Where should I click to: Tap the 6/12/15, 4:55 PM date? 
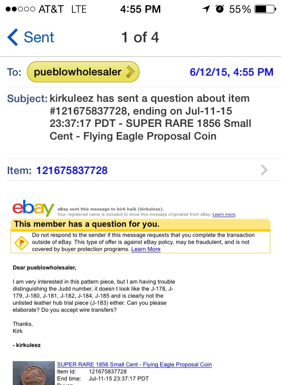click(231, 72)
